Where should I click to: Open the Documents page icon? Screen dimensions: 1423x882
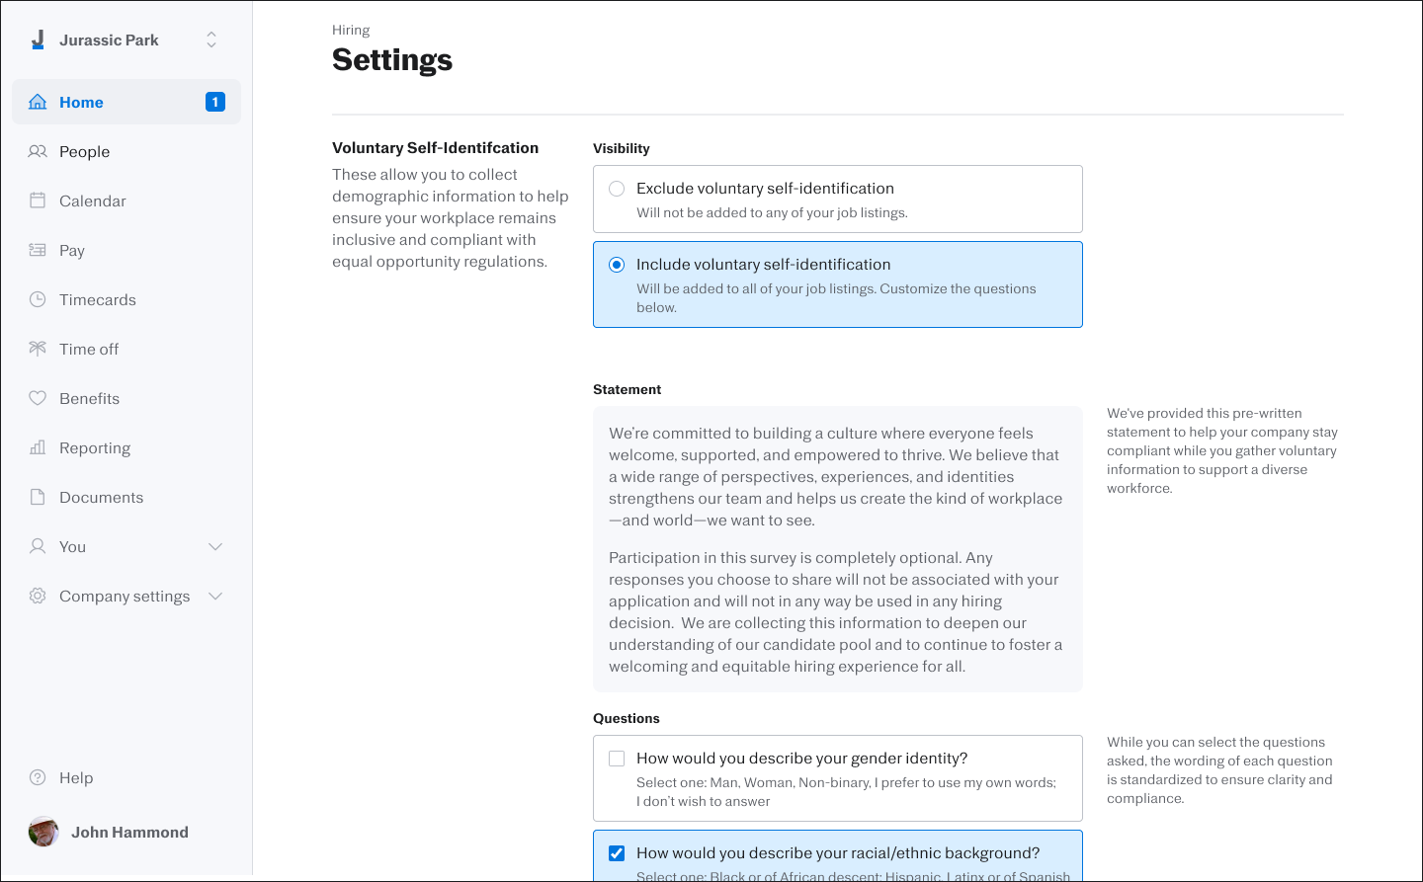coord(38,497)
